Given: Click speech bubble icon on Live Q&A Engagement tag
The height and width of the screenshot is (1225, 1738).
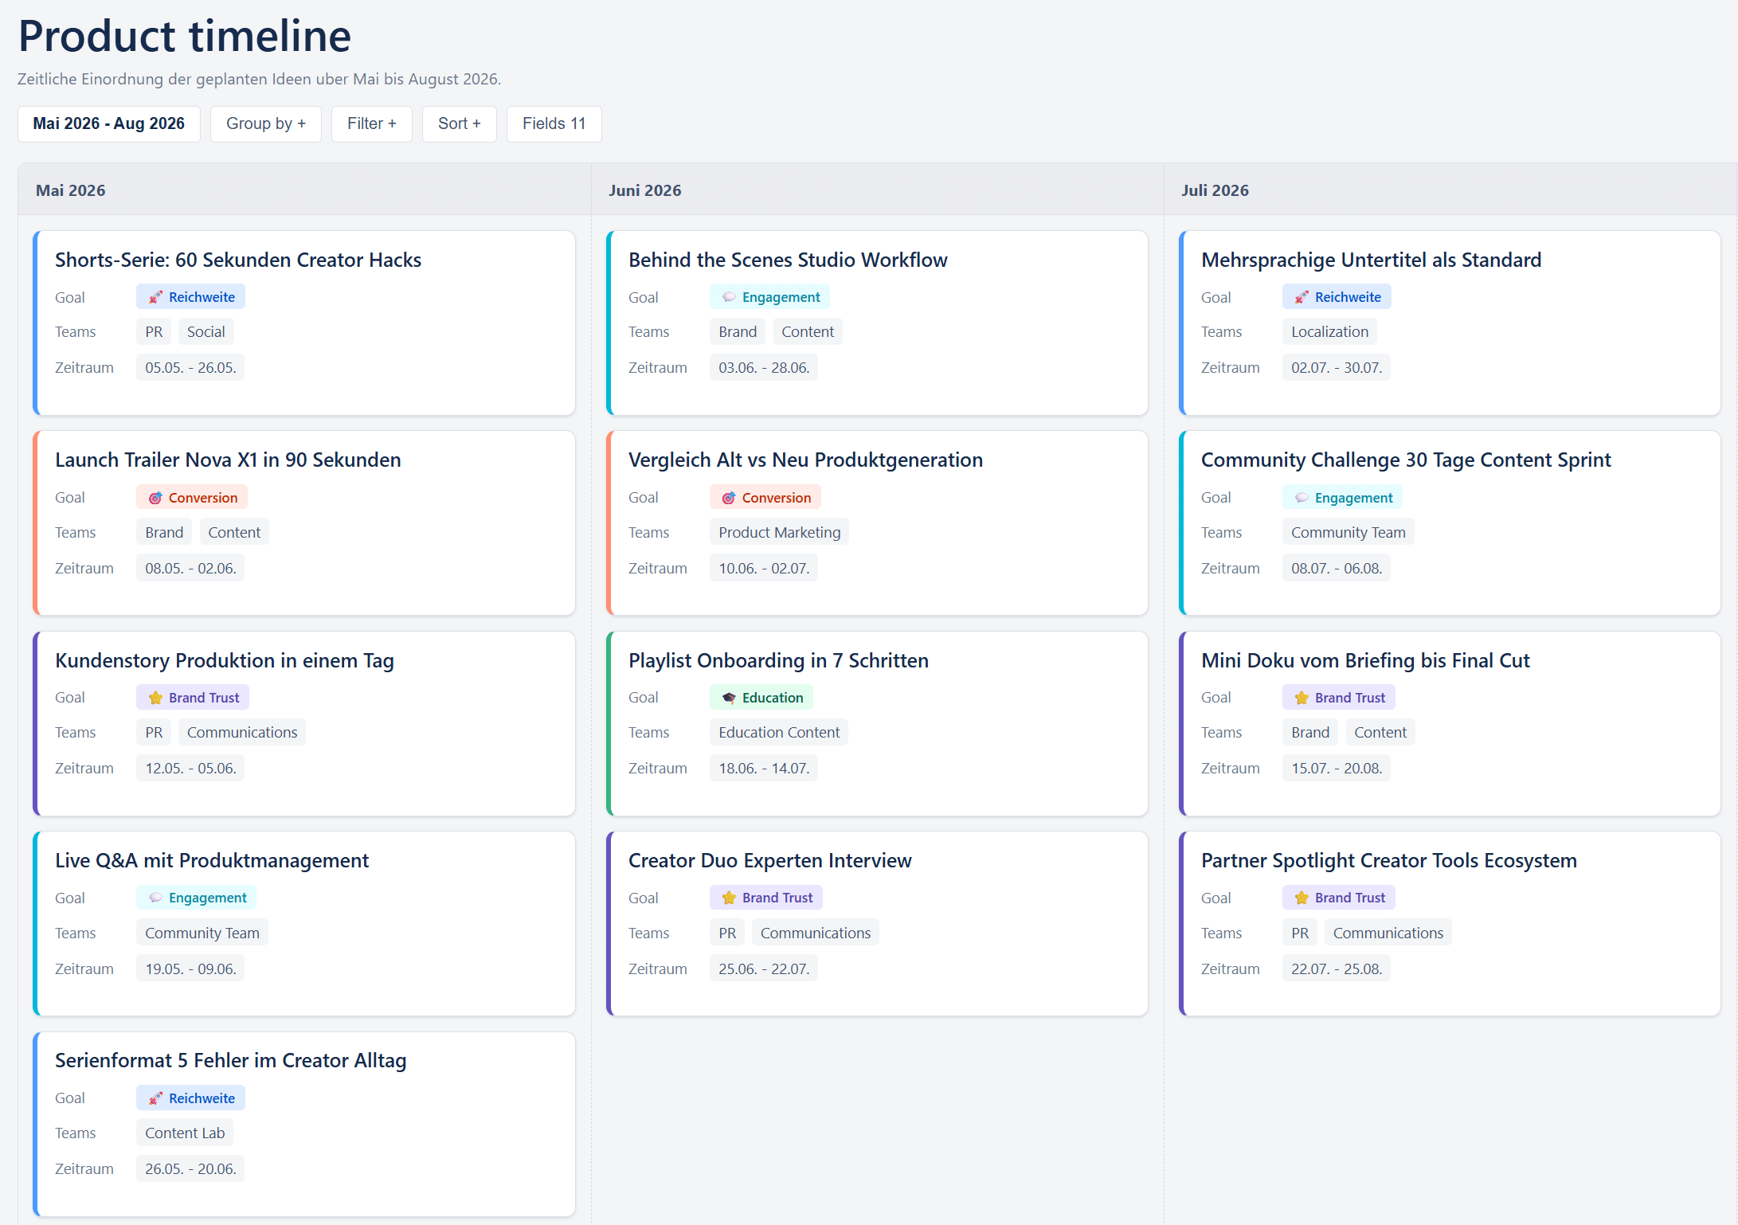Looking at the screenshot, I should 155,898.
